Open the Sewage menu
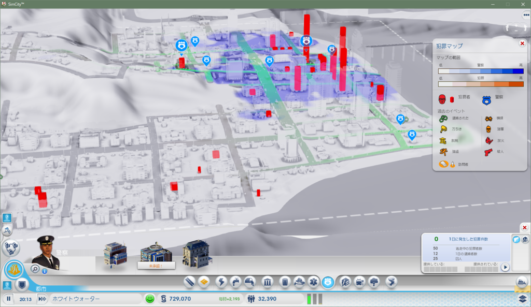 pos(249,282)
